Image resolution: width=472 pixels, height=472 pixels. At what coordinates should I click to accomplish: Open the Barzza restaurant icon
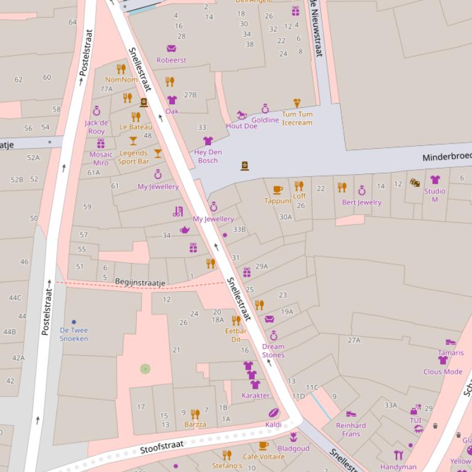tap(195, 414)
